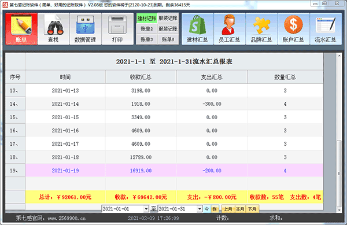Switch to top 服装记账 tab

click(x=168, y=18)
